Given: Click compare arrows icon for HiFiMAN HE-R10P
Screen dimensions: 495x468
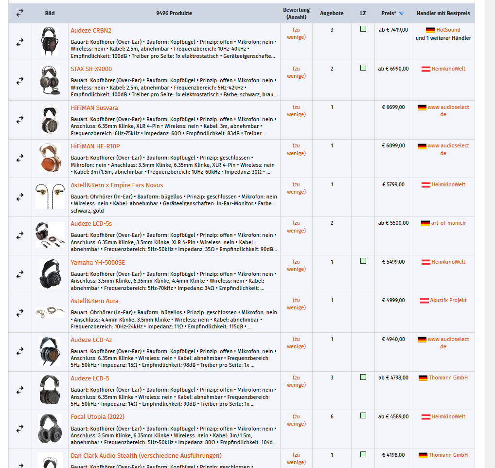Looking at the screenshot, I should (x=20, y=158).
